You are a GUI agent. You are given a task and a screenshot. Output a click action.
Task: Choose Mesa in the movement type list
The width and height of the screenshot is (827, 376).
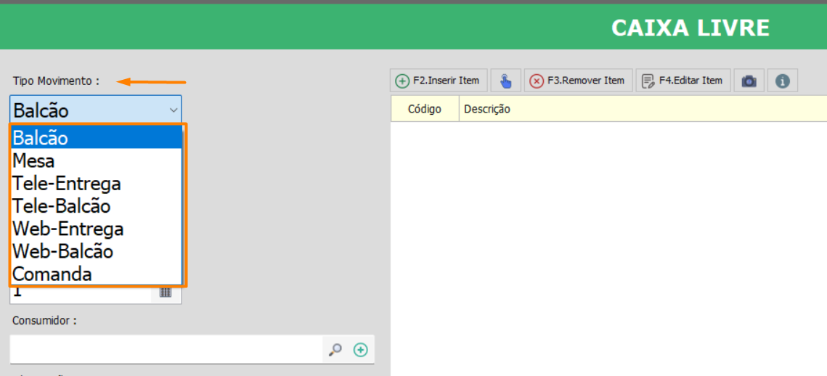coord(96,160)
